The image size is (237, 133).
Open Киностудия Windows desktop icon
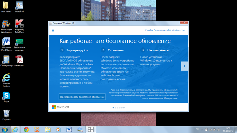6,26
